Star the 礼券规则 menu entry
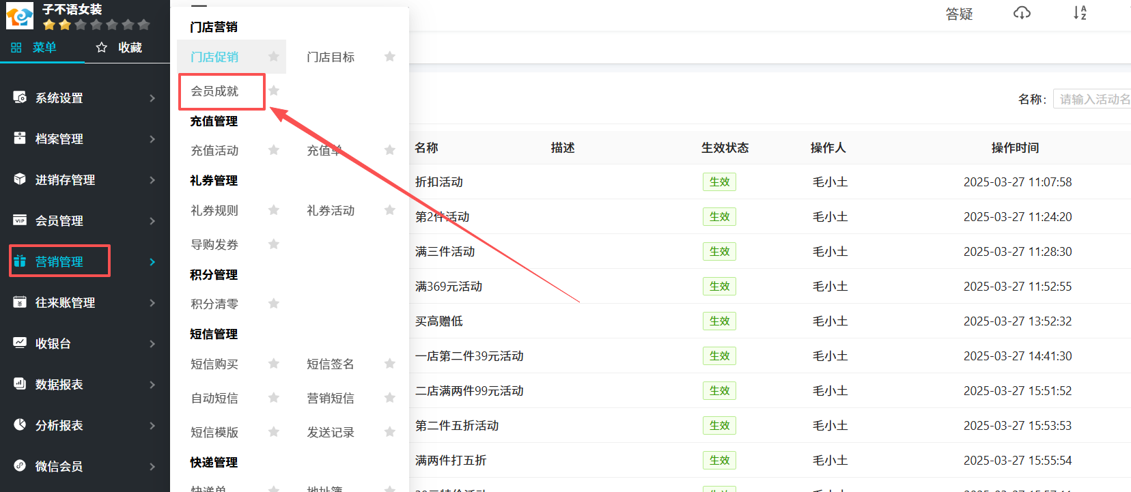Viewport: 1131px width, 492px height. [x=274, y=210]
